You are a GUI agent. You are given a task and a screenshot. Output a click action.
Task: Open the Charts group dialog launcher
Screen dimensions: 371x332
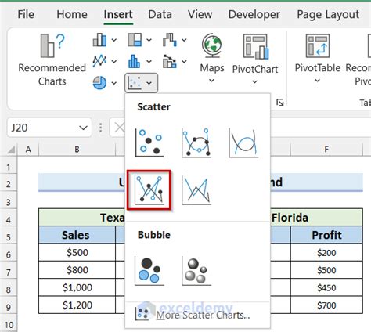(280, 103)
